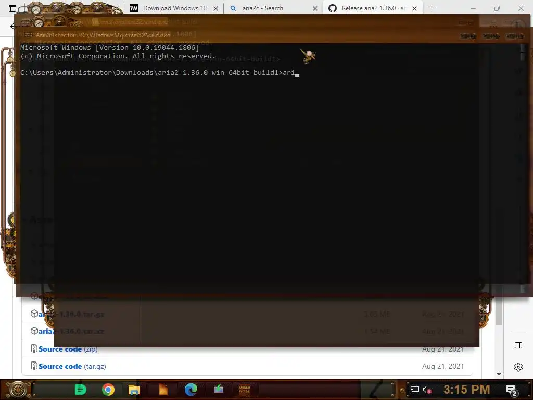
Task: Download Source code (zip) link
Action: (x=68, y=349)
